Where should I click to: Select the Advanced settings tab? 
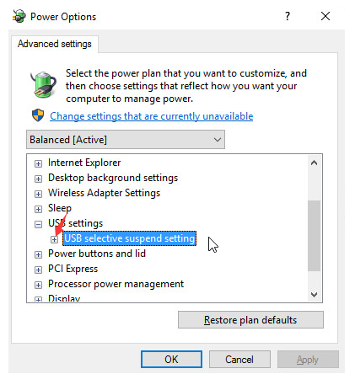[55, 44]
